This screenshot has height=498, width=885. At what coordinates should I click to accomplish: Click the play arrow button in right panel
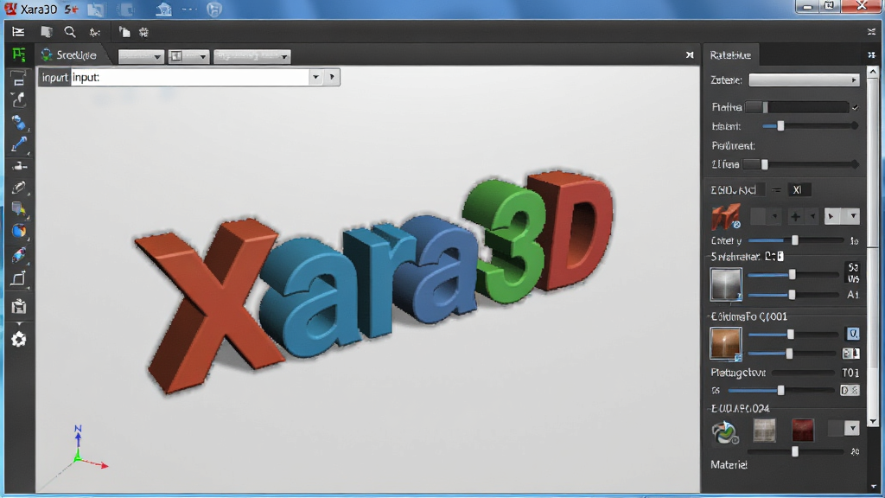pyautogui.click(x=831, y=216)
